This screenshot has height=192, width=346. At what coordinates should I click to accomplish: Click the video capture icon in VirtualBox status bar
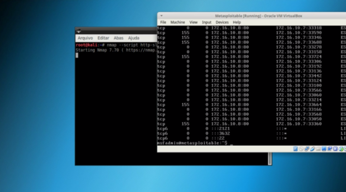[x=330, y=149]
